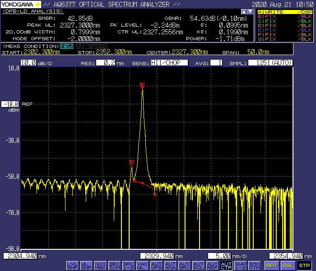This screenshot has width=316, height=271.
Task: Click the RES 0.2 nm resolution field
Action: click(x=106, y=63)
